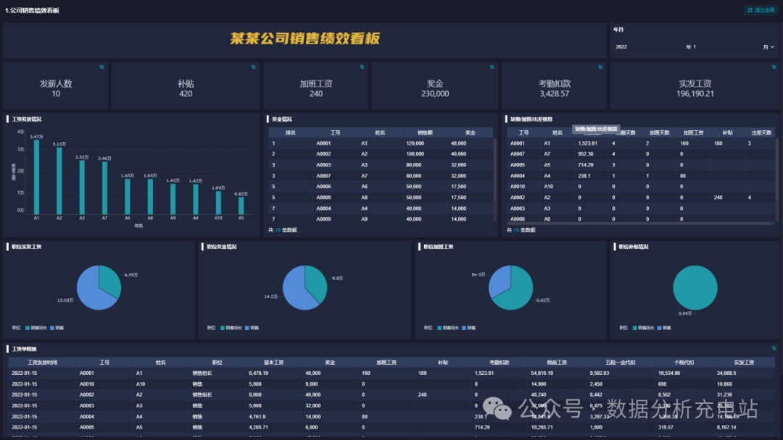Toggle 销售组长 legend in 职位奖金情况 pie

pos(231,328)
